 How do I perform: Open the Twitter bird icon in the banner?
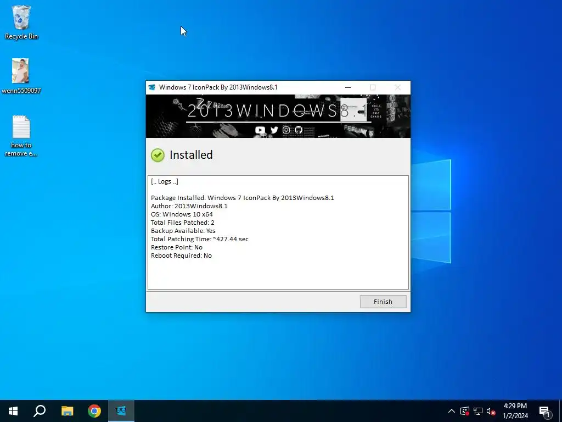pos(274,130)
